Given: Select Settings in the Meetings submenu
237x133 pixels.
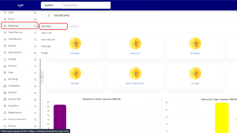Looking at the screenshot, I should 46,46.
